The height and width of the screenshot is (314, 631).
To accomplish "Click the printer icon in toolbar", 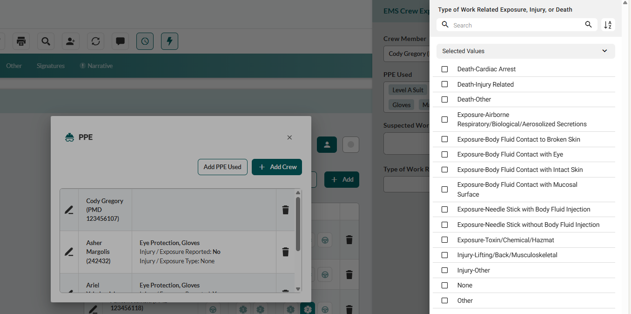I will click(21, 41).
